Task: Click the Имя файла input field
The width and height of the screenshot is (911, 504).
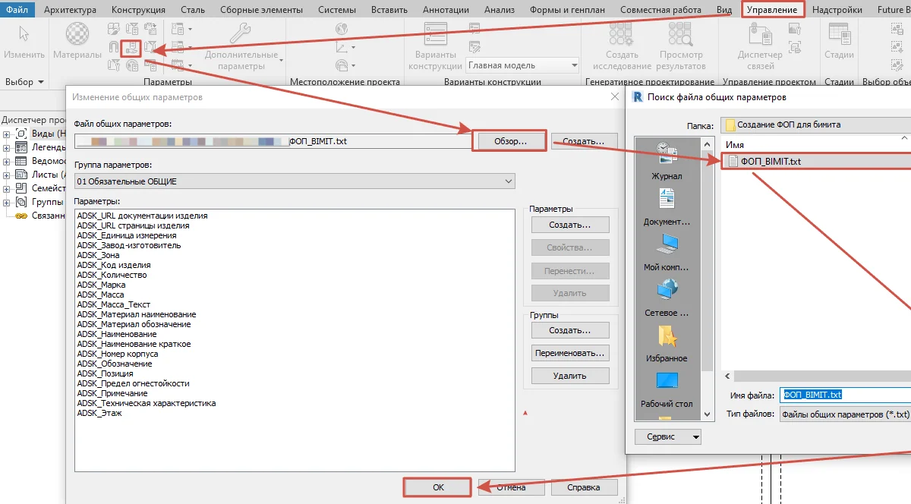Action: click(x=845, y=395)
